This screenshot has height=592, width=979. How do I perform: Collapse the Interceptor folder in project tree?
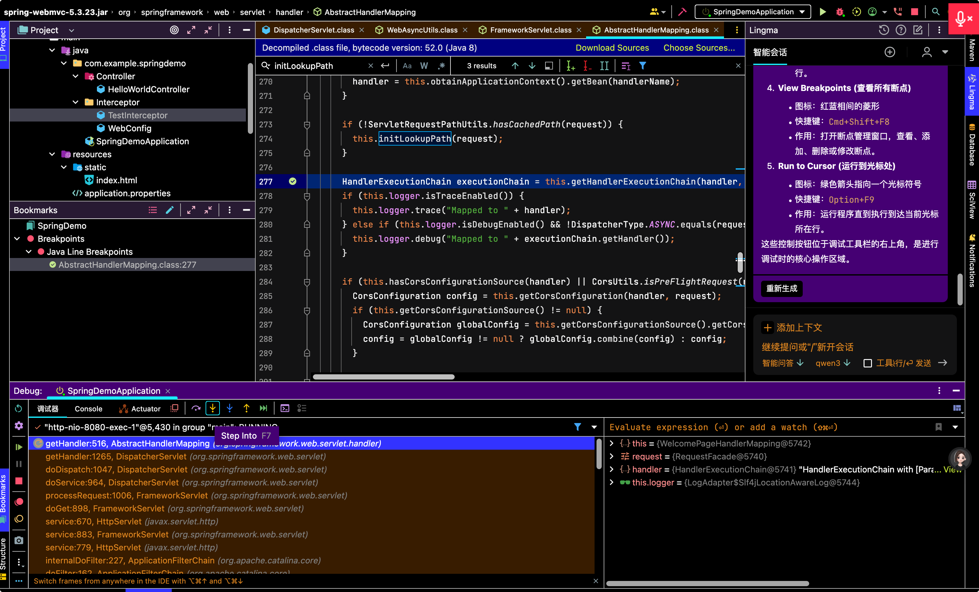click(x=75, y=102)
